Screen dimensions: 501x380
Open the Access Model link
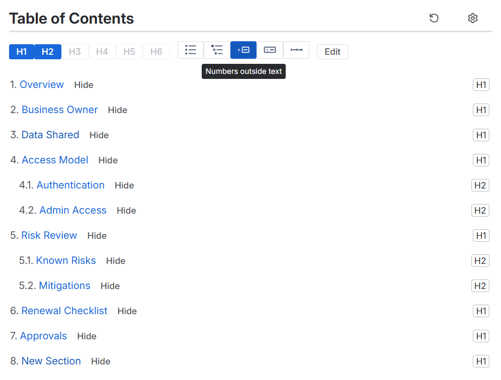[x=55, y=160]
